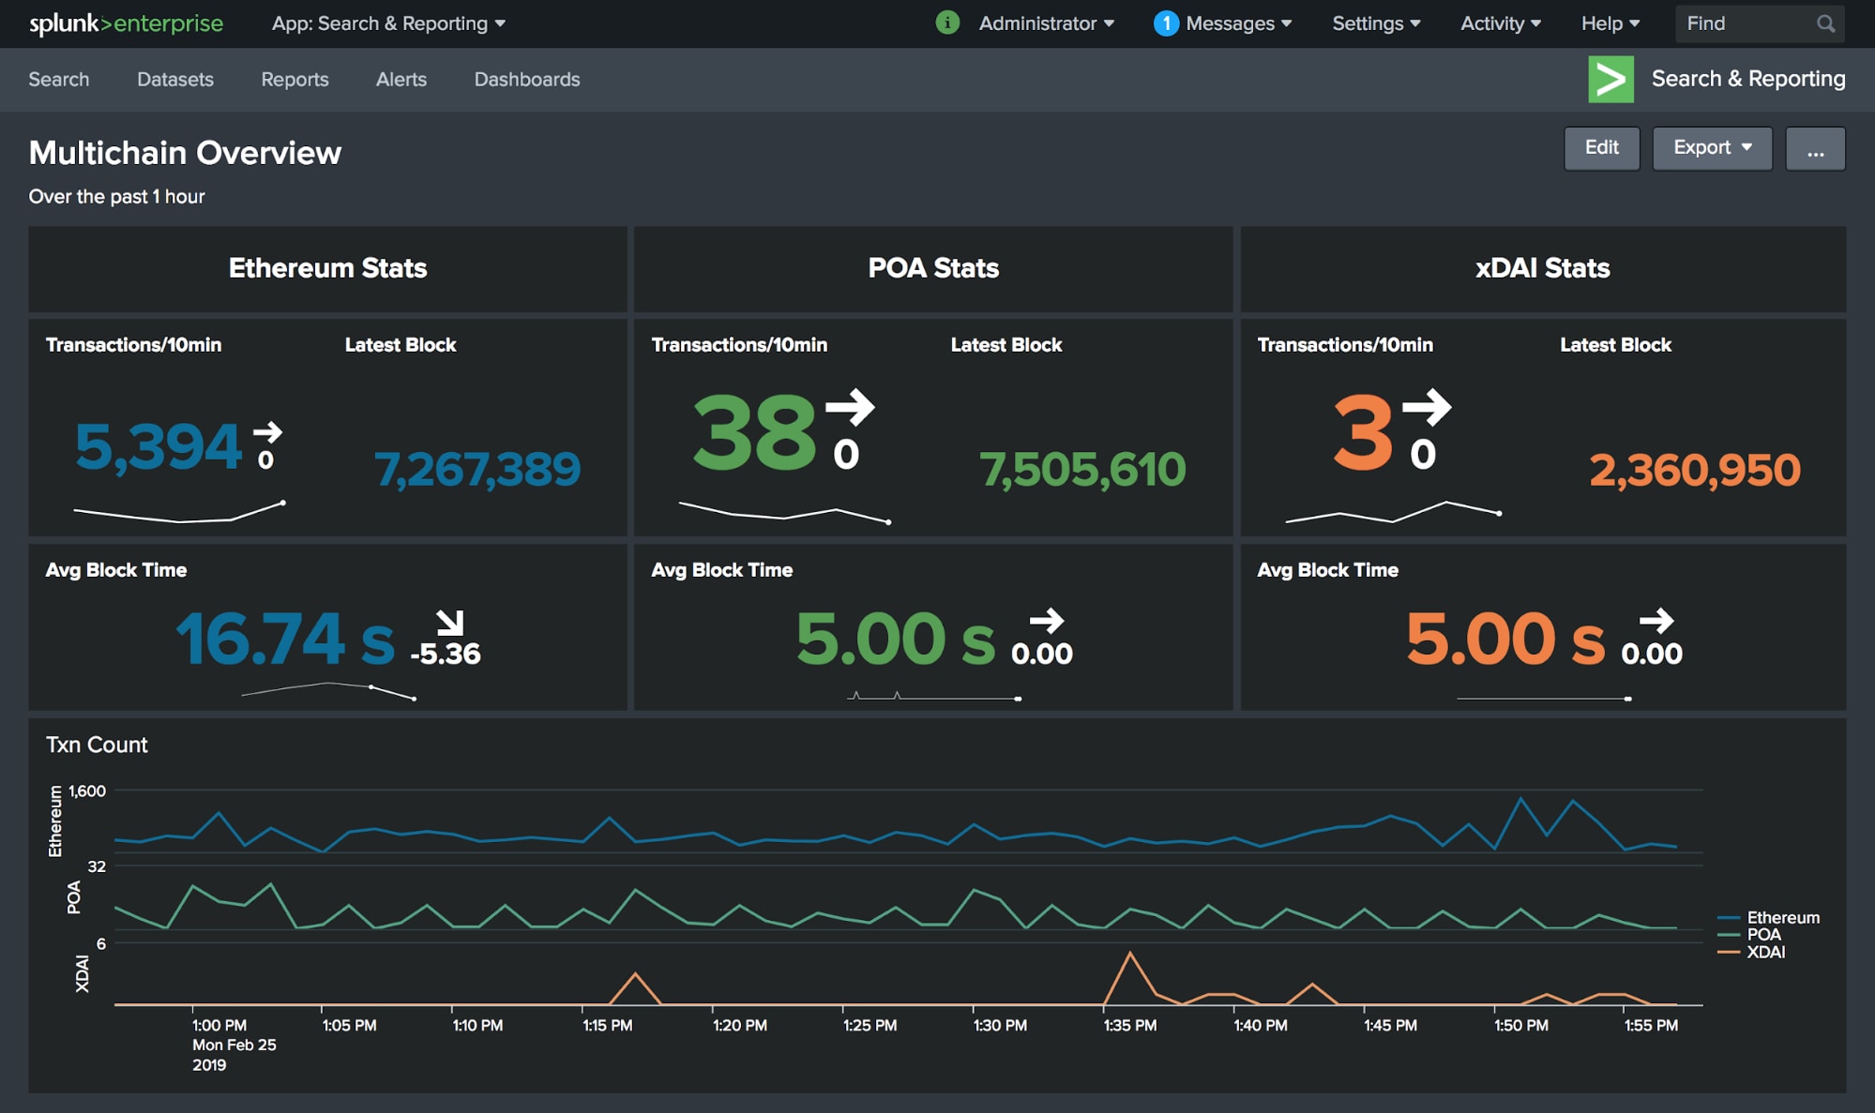The image size is (1875, 1113).
Task: Click the Splunk Enterprise logo
Action: [x=126, y=23]
